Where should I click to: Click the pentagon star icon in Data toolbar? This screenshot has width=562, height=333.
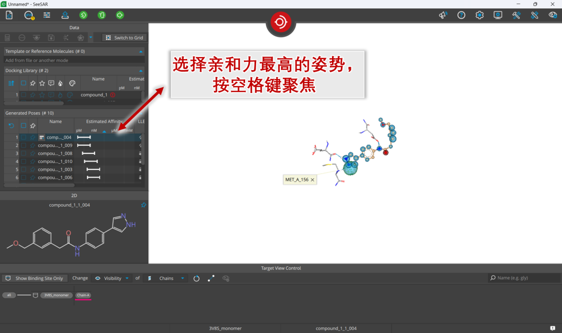click(81, 37)
